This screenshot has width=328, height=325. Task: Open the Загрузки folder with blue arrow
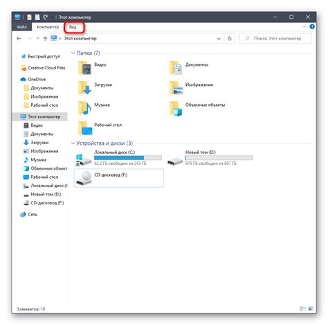click(85, 88)
